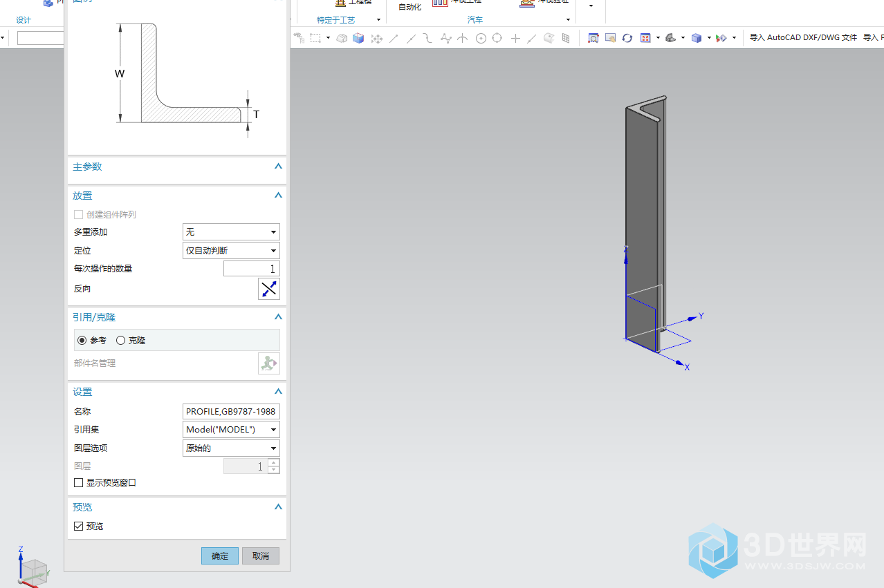Open the 多重添加 dropdown
884x588 pixels.
tap(231, 232)
